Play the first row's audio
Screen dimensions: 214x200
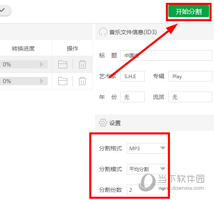pos(42,64)
